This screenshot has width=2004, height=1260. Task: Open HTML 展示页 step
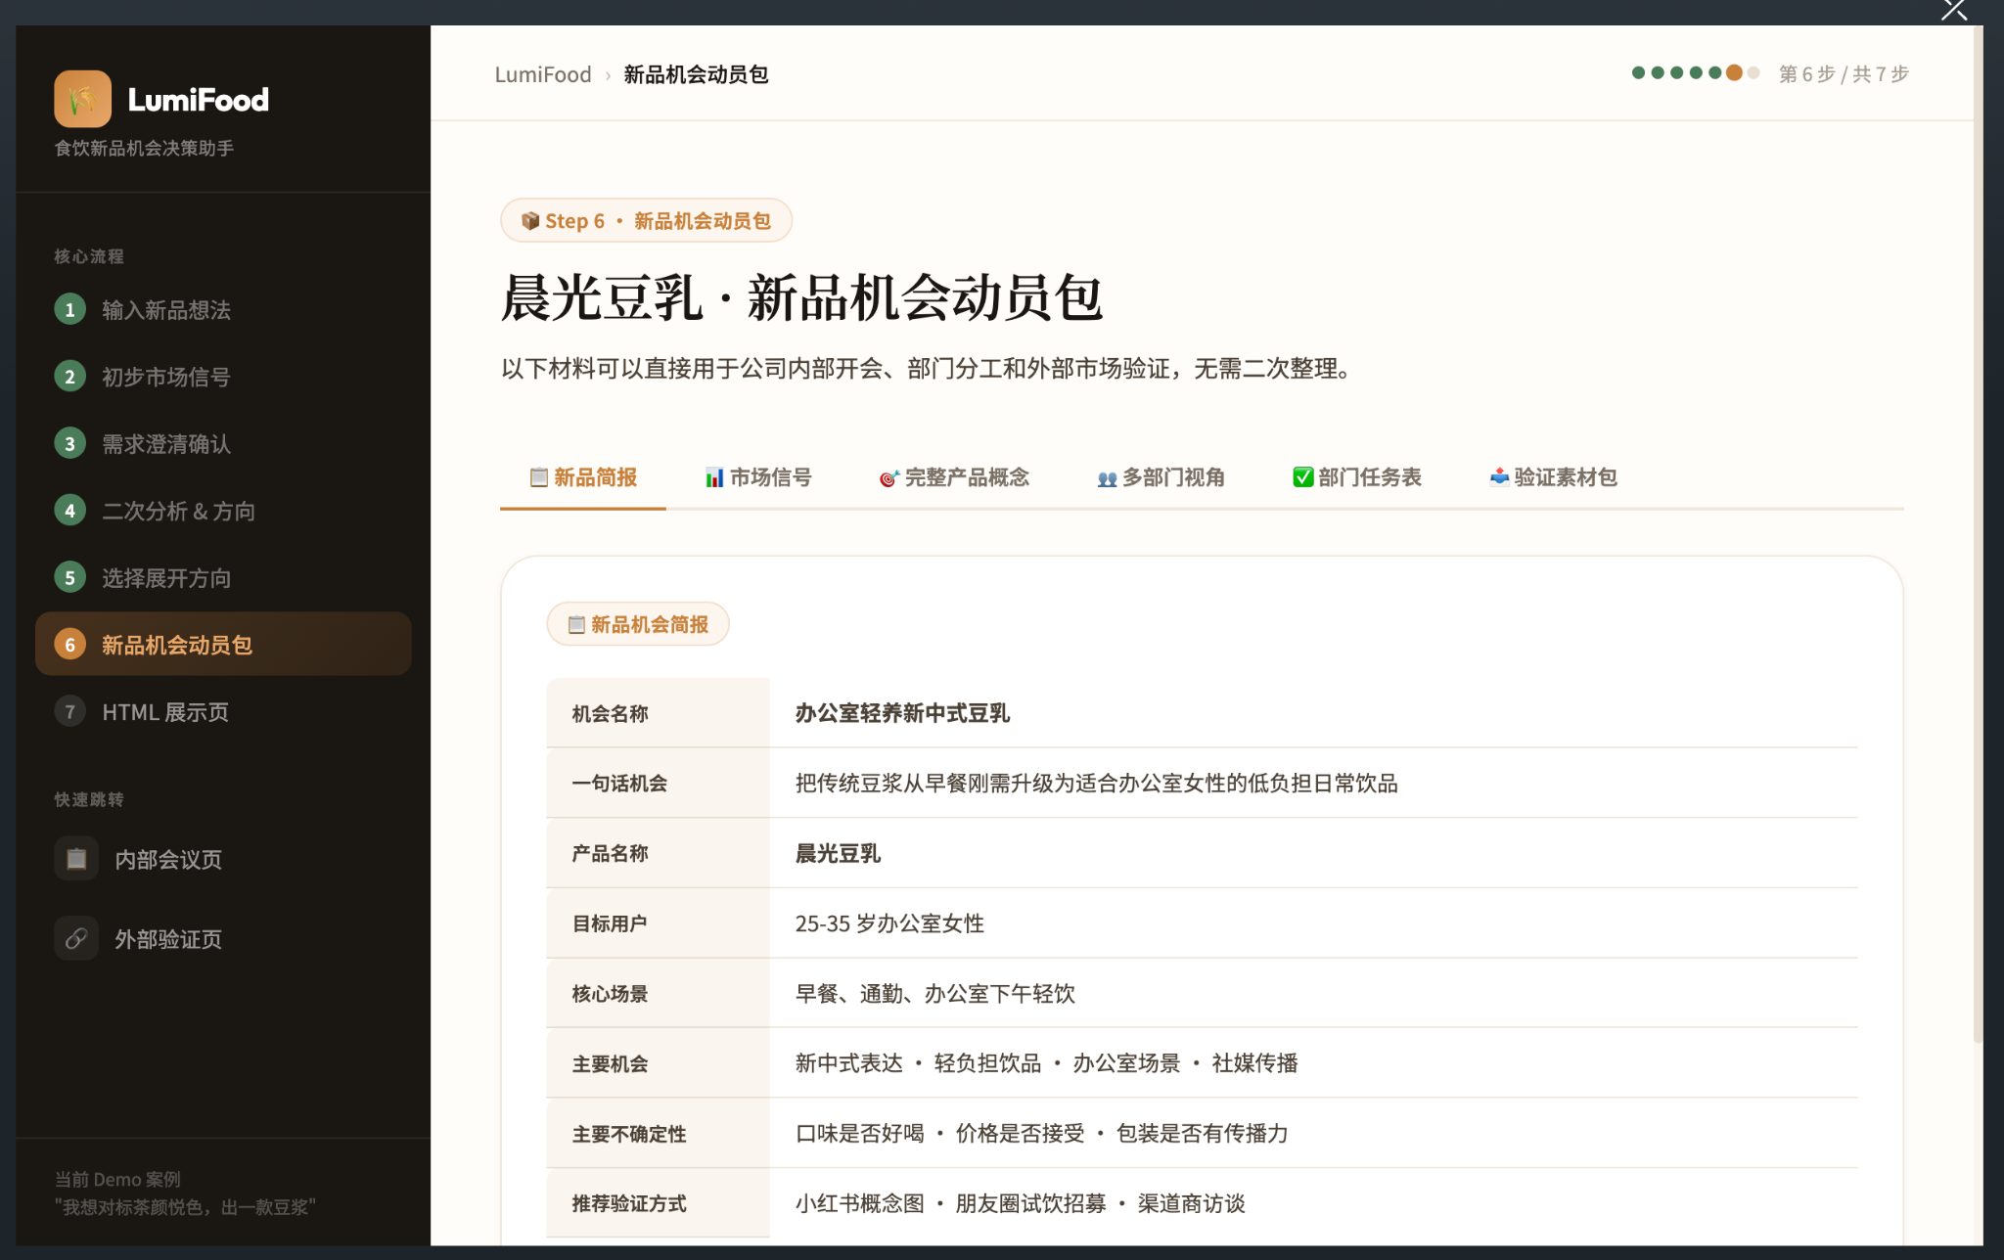point(223,711)
